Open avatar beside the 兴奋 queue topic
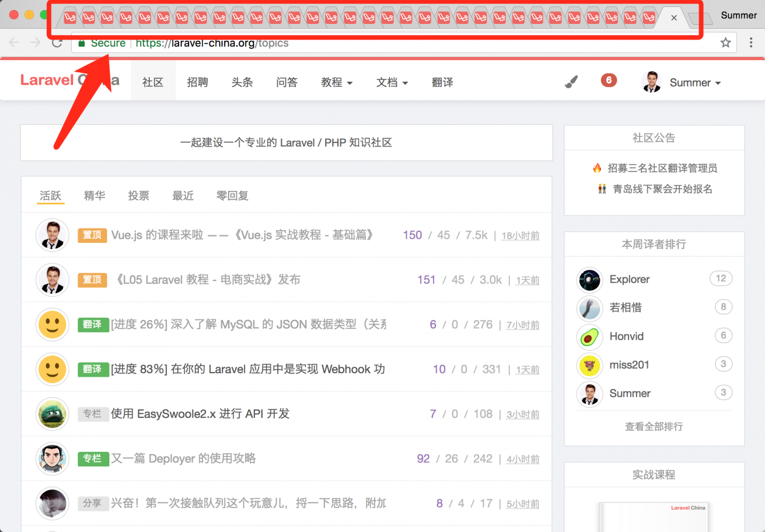Image resolution: width=765 pixels, height=532 pixels. click(x=53, y=503)
